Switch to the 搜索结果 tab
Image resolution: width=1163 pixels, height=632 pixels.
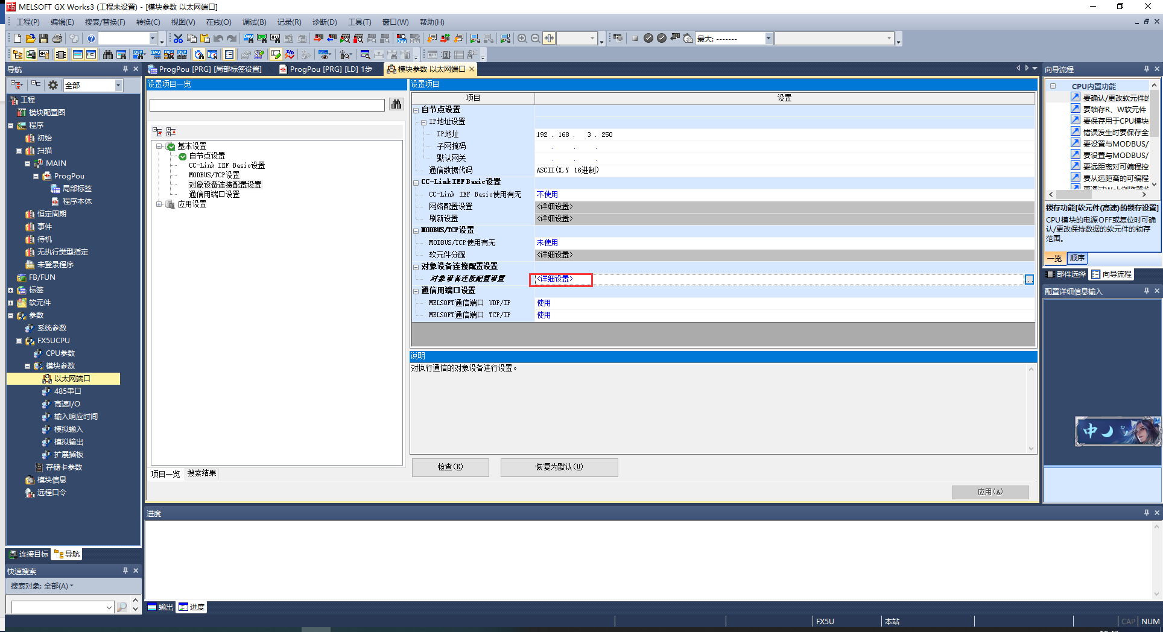[201, 473]
